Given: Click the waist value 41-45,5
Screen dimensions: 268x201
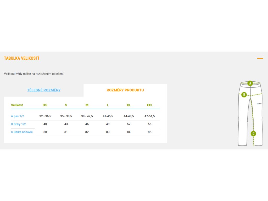Looking at the screenshot, I should pyautogui.click(x=108, y=116).
